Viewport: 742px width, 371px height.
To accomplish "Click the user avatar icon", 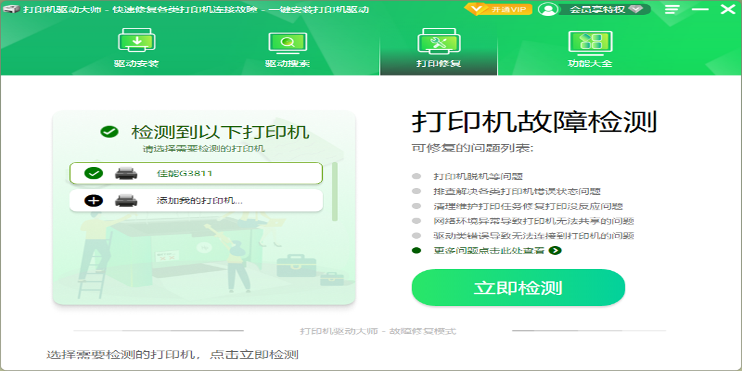I will tap(548, 9).
